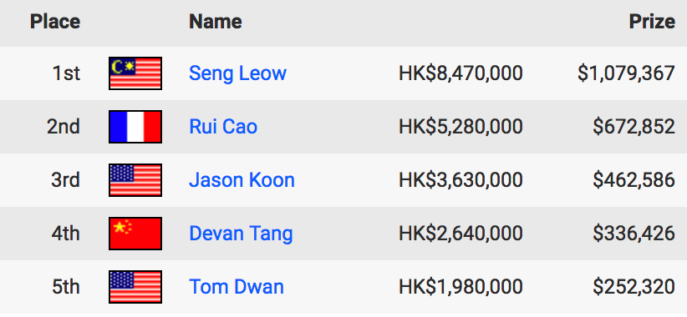Open Seng Leow's player profile link
Viewport: 687px width, 317px height.
click(237, 73)
